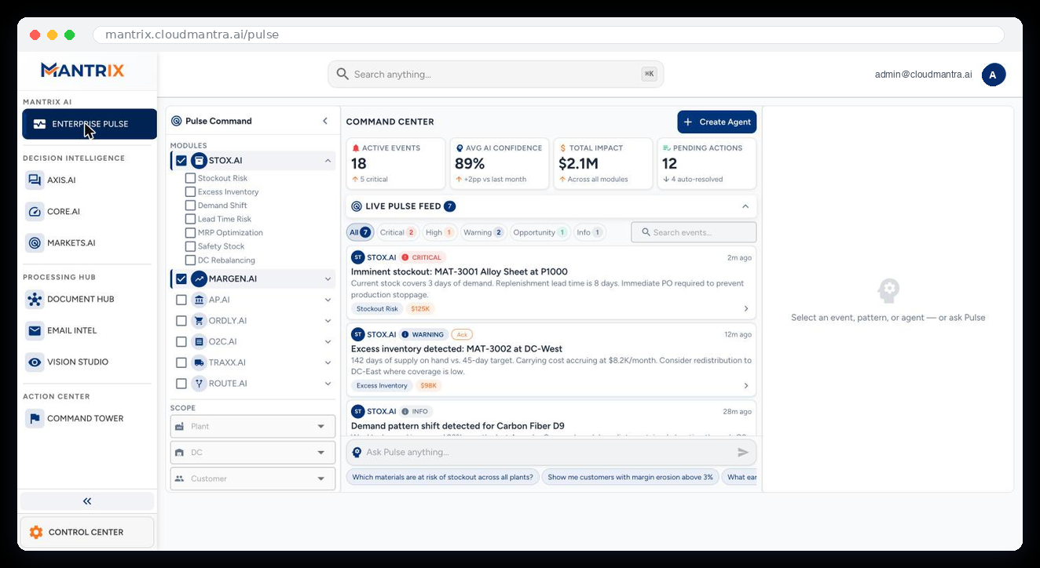
Task: Click the send message arrow icon
Action: pyautogui.click(x=743, y=453)
